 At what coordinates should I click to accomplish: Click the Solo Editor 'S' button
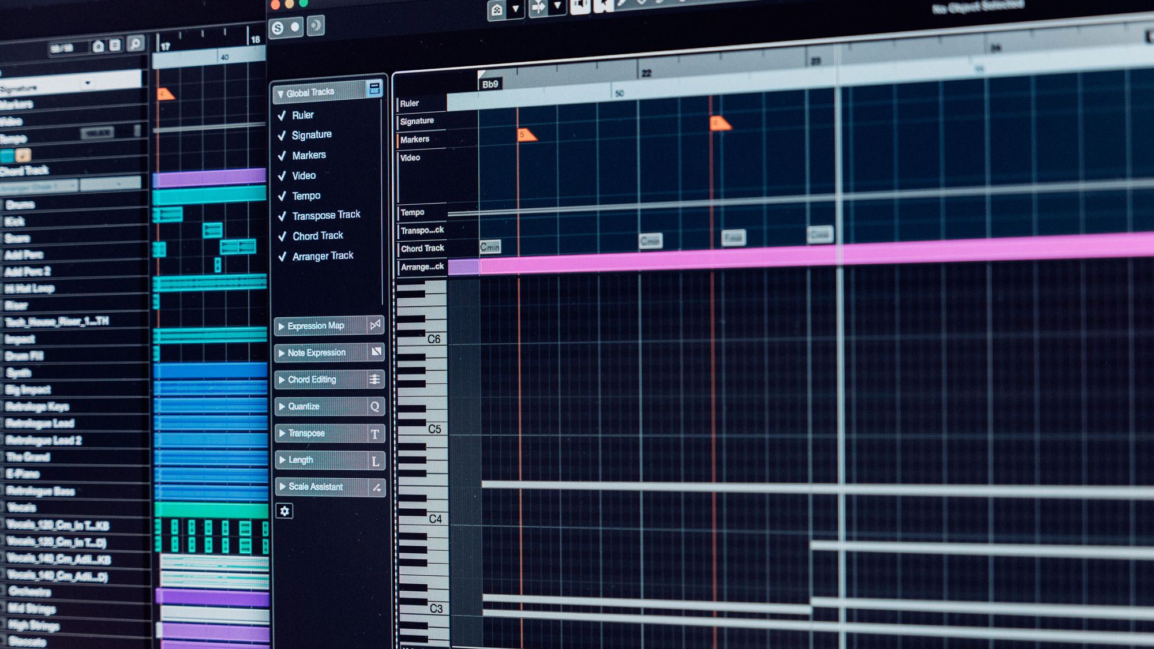click(278, 28)
